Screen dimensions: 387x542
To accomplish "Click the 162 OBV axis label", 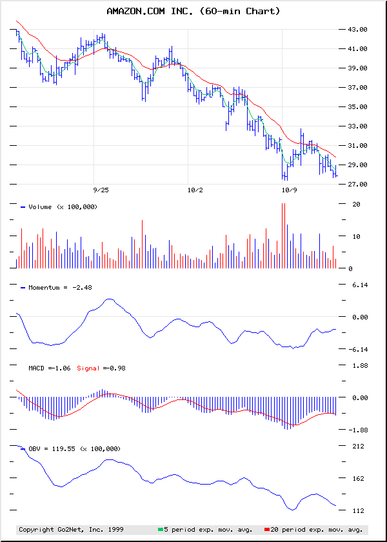I will coord(359,478).
